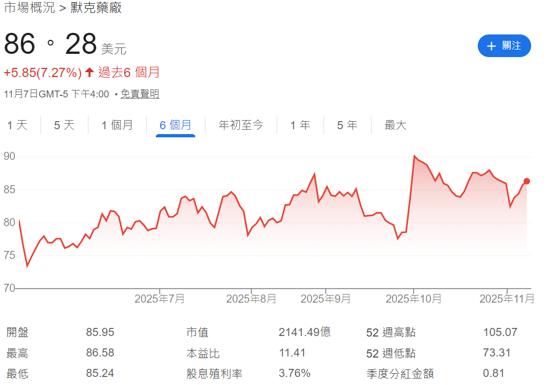Click the plus icon on the follow button

pos(491,46)
